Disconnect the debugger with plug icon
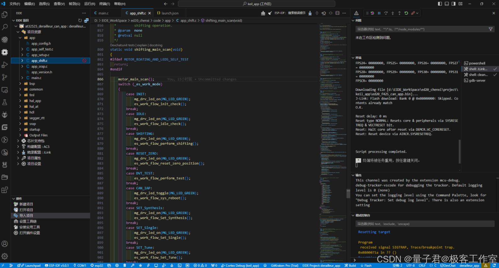 pos(413,13)
